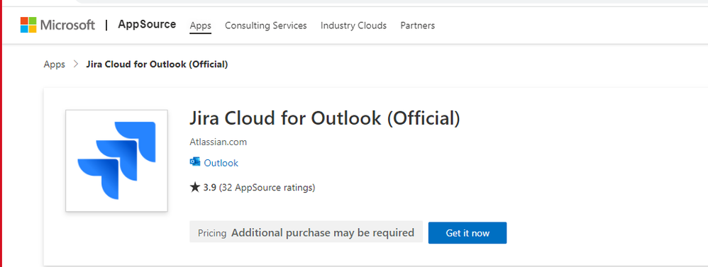View the 32 AppSource ratings
Viewport: 708px width, 267px height.
point(267,188)
